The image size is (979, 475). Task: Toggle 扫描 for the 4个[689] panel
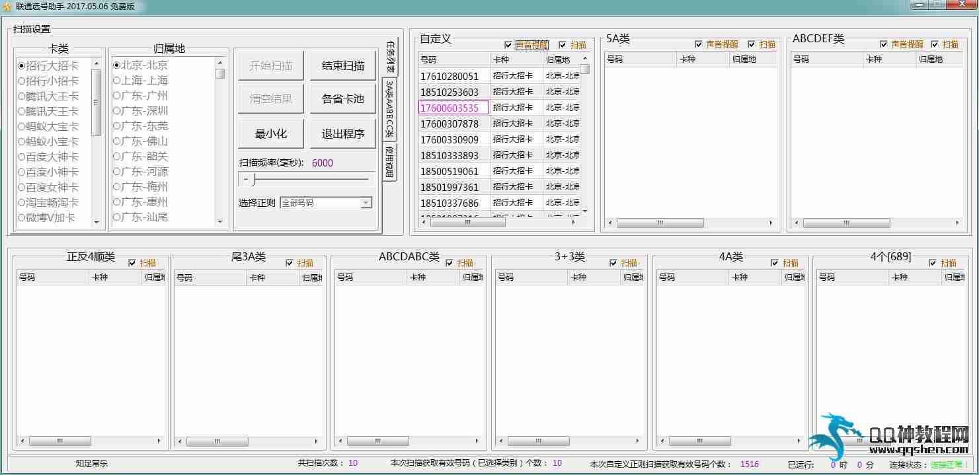(943, 263)
